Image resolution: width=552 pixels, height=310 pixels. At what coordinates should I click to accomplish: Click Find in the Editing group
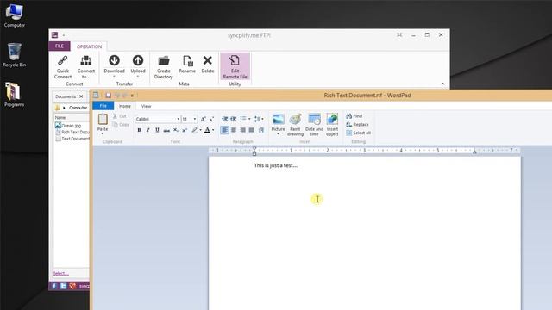click(354, 116)
